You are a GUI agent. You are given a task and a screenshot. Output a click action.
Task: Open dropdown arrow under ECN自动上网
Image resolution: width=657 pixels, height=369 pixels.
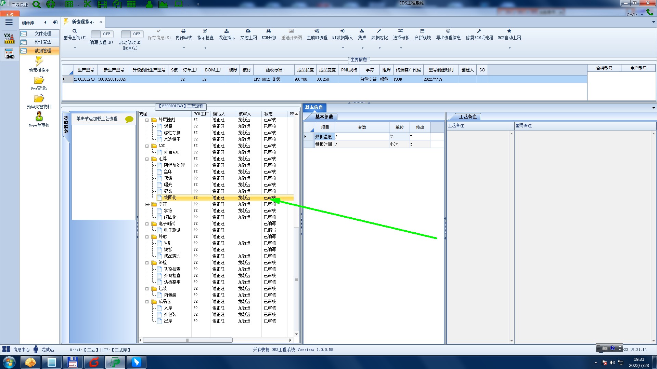coord(510,48)
